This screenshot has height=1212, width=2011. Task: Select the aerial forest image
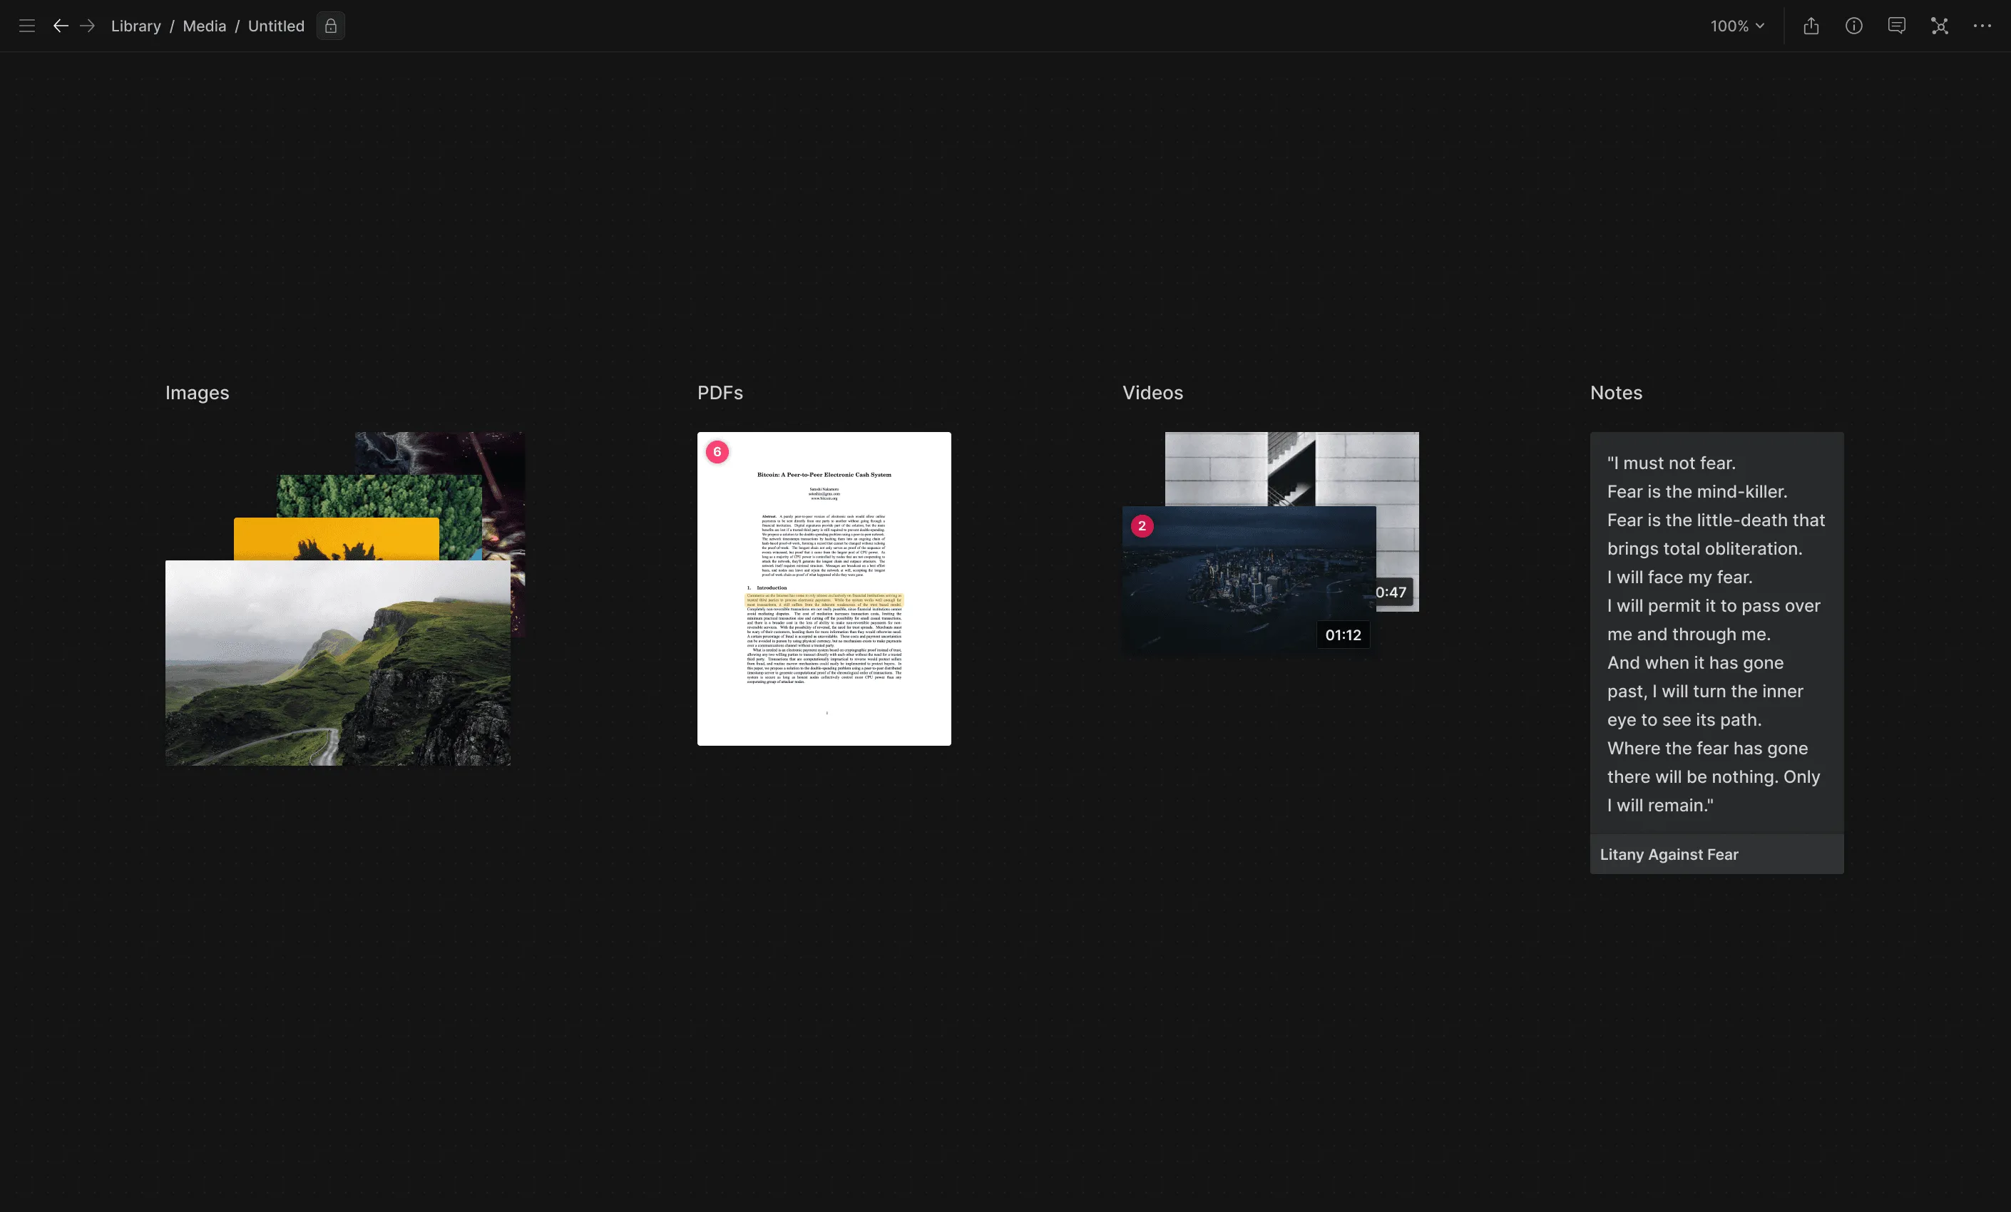click(379, 496)
